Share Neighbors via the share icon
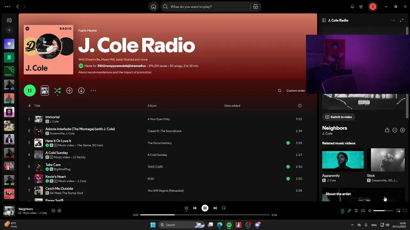 click(387, 130)
